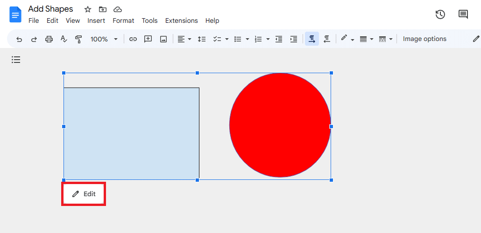Expand the text align dropdown arrow
The image size is (481, 233).
190,39
